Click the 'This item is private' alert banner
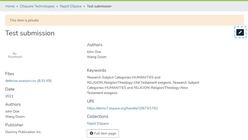 124,20
